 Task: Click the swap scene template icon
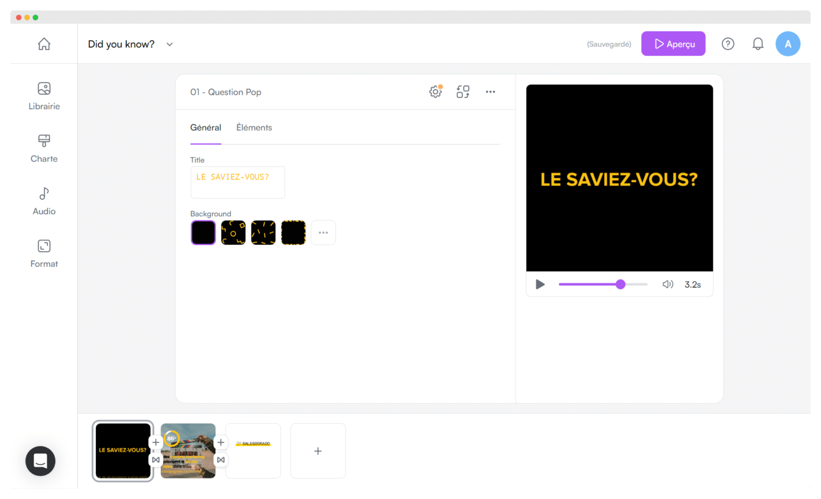tap(463, 91)
